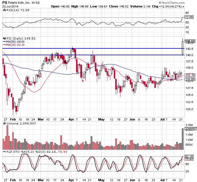Click the High 146.68 value
Viewport: 197px width, 182px height.
[80, 6]
